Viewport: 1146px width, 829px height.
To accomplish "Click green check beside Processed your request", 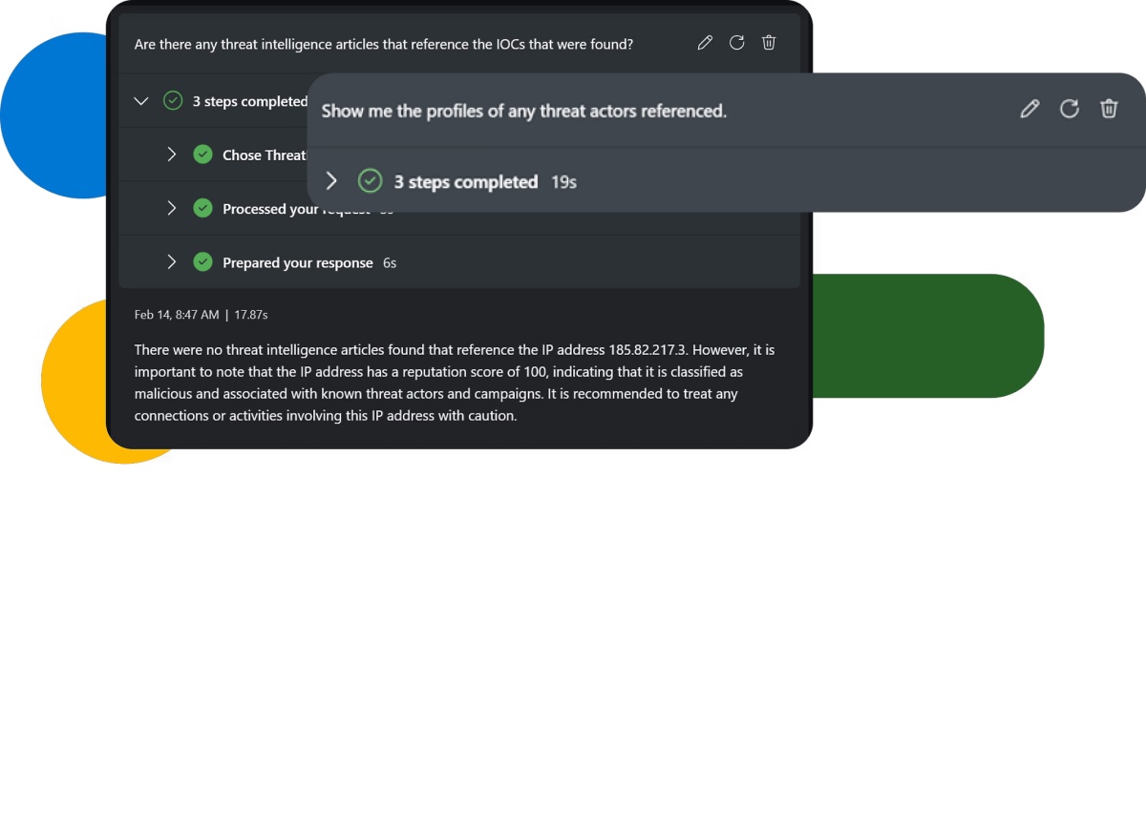I will tap(202, 208).
